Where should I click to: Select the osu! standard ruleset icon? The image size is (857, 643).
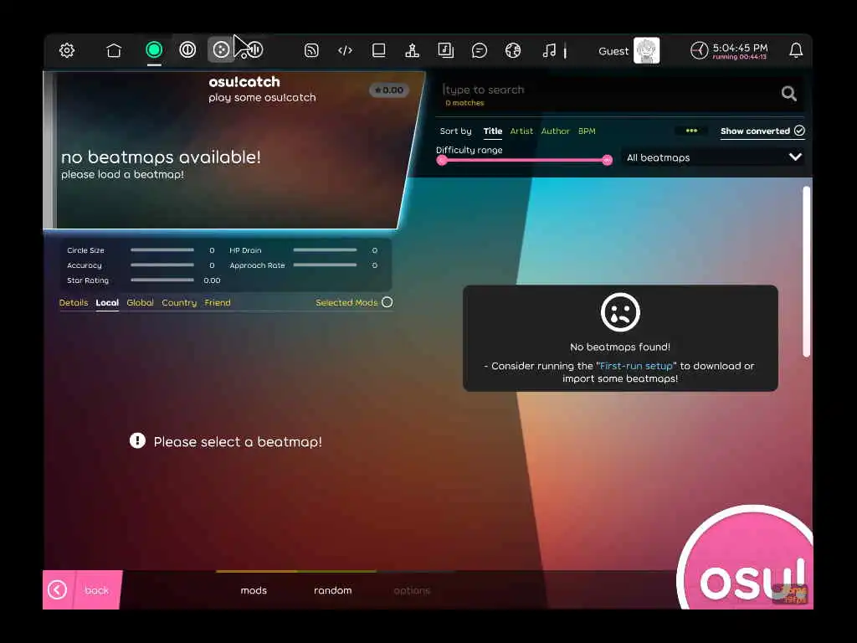[154, 50]
